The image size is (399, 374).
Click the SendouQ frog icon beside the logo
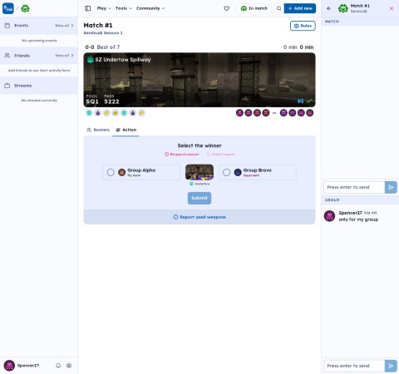25,8
